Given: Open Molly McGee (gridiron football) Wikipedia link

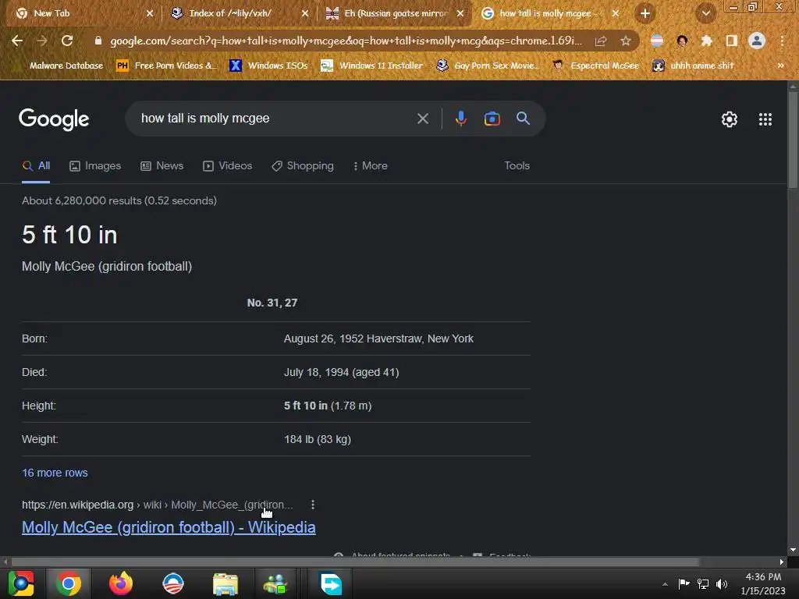Looking at the screenshot, I should [169, 527].
